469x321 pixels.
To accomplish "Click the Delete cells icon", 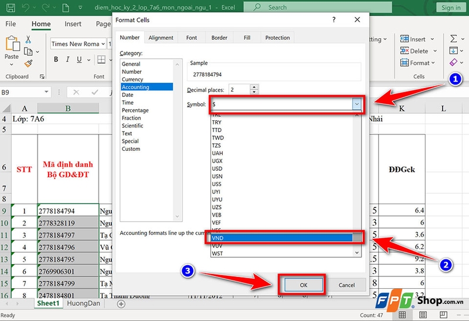I will 405,51.
